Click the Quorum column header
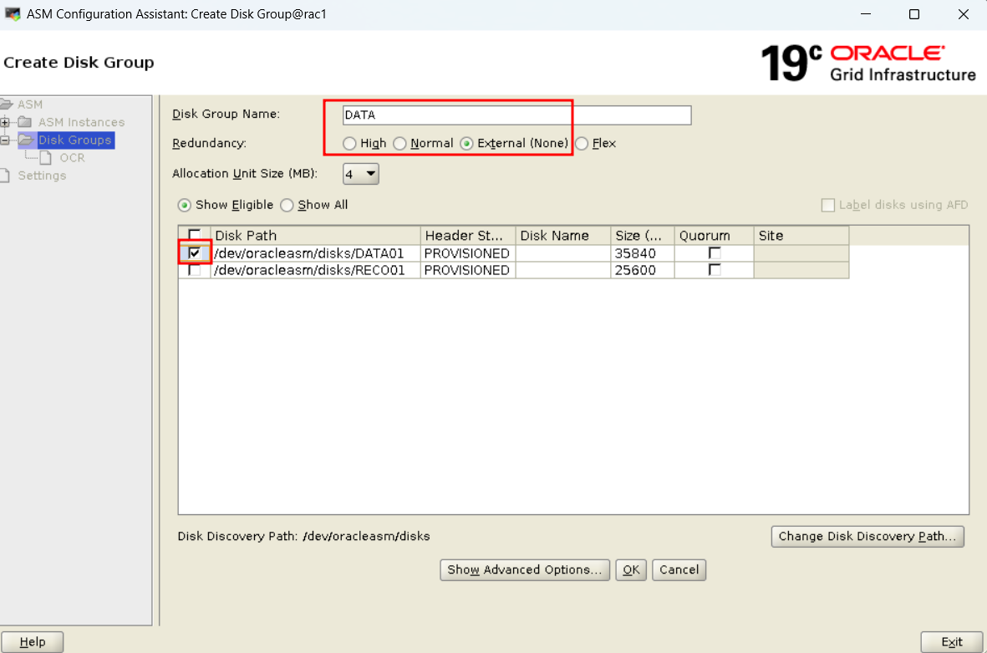This screenshot has width=987, height=653. pyautogui.click(x=714, y=236)
